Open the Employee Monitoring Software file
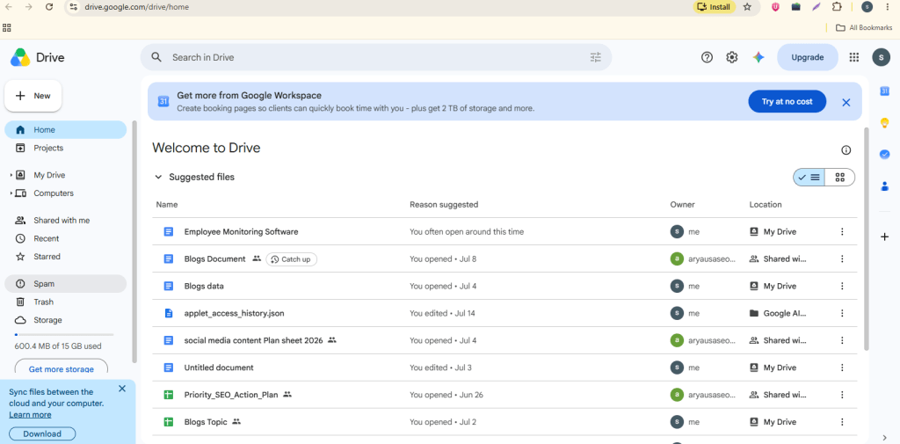 tap(241, 232)
